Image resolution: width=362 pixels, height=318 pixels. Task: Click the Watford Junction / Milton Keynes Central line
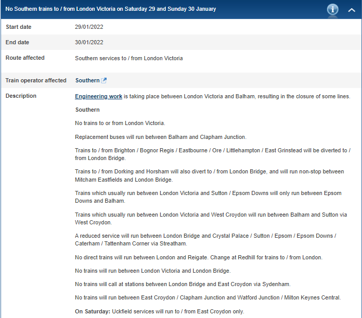tap(208, 297)
